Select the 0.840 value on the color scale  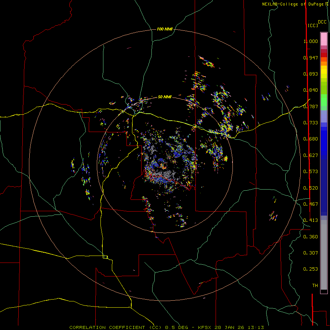[x=311, y=90]
